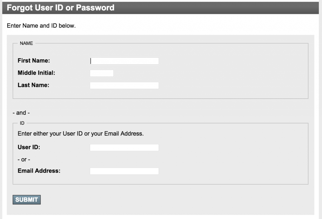Click the Middle Initial label
The image size is (322, 219).
click(x=36, y=73)
